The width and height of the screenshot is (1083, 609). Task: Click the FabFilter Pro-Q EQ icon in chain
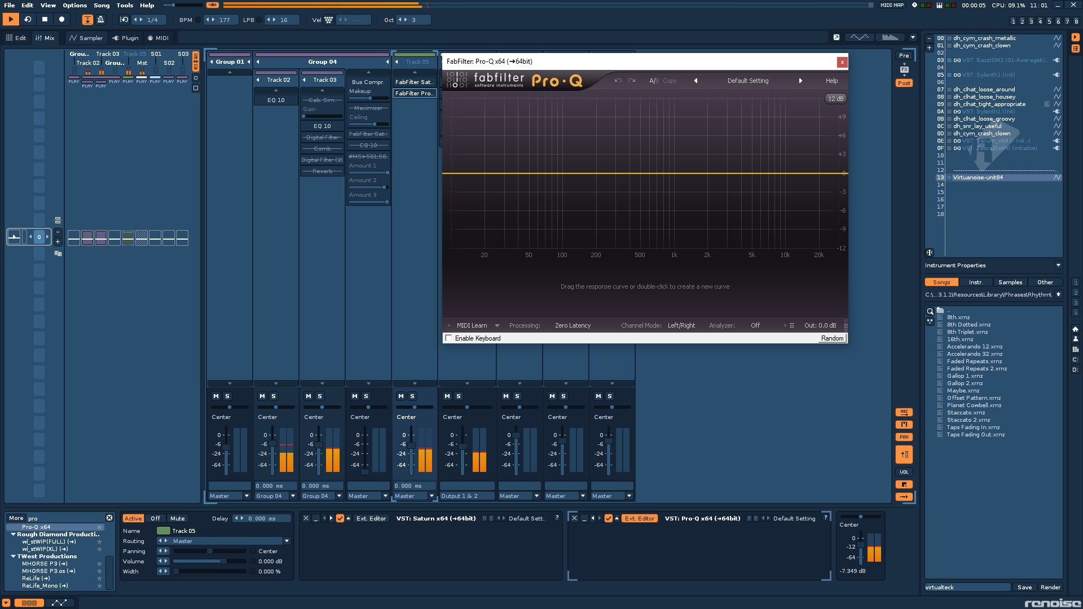coord(415,93)
